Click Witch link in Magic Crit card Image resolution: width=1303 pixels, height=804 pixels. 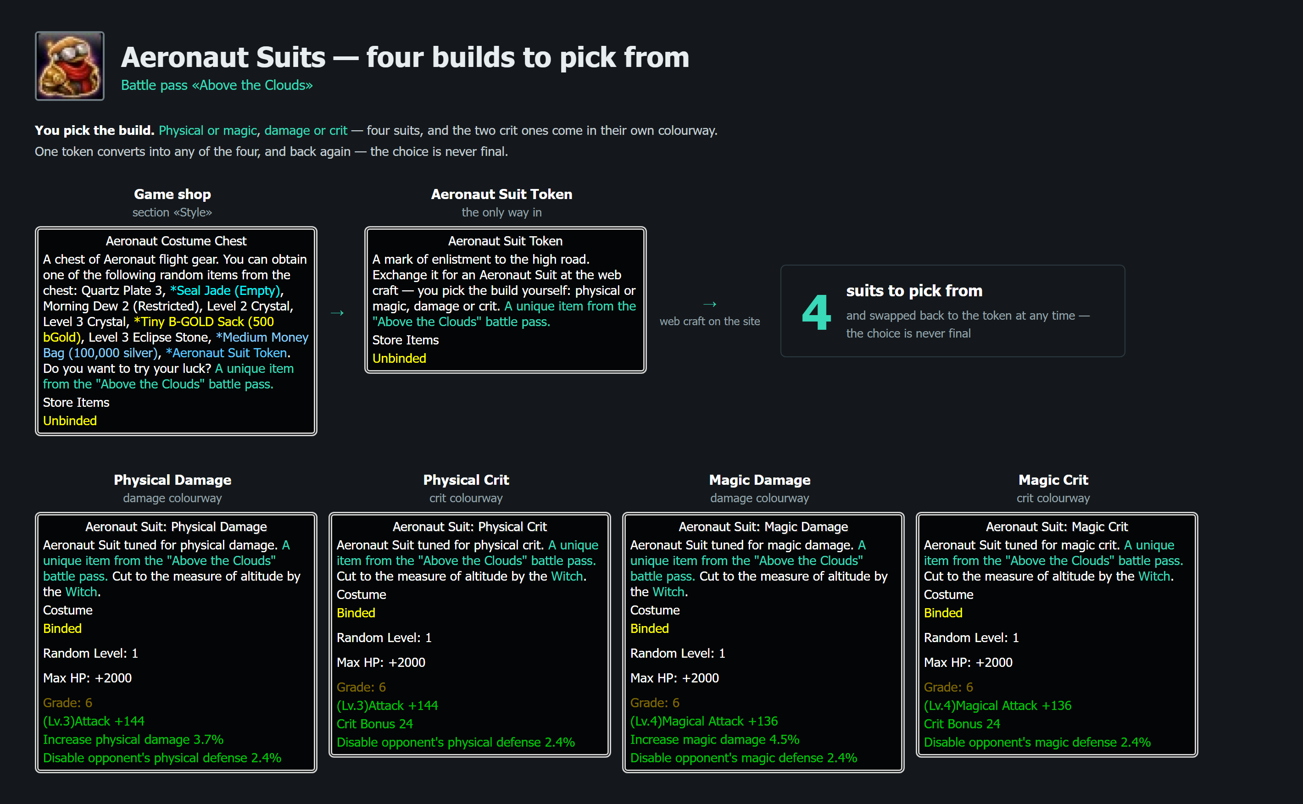tap(1154, 577)
